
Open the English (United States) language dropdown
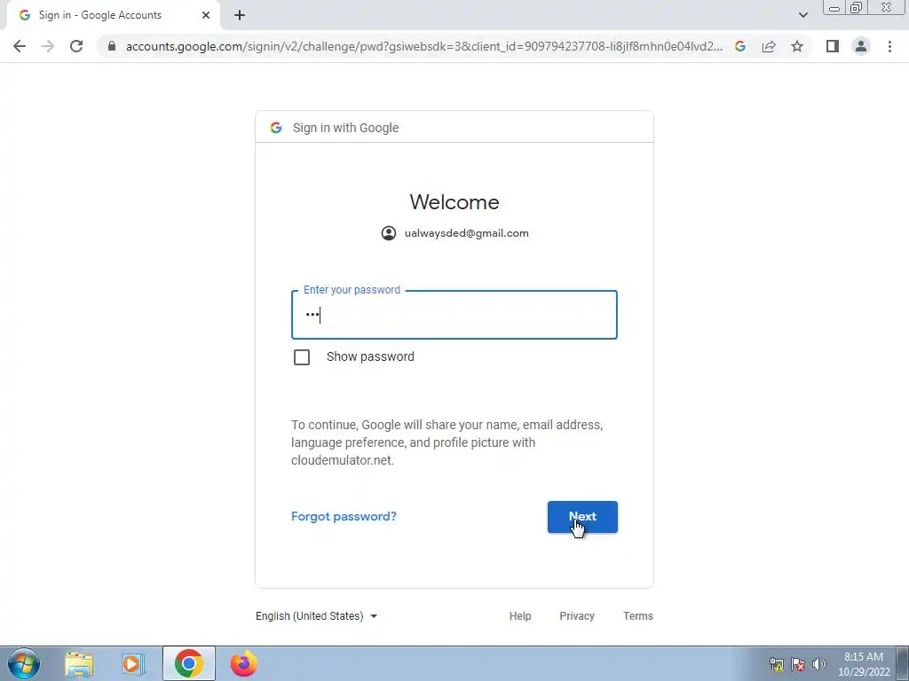click(317, 616)
